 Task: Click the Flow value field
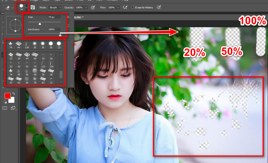pos(111,7)
